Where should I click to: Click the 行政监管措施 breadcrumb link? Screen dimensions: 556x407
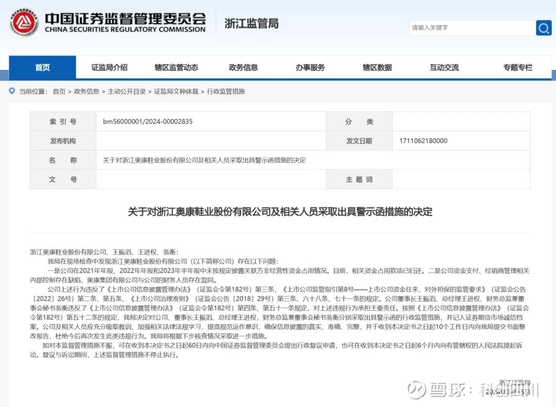226,92
